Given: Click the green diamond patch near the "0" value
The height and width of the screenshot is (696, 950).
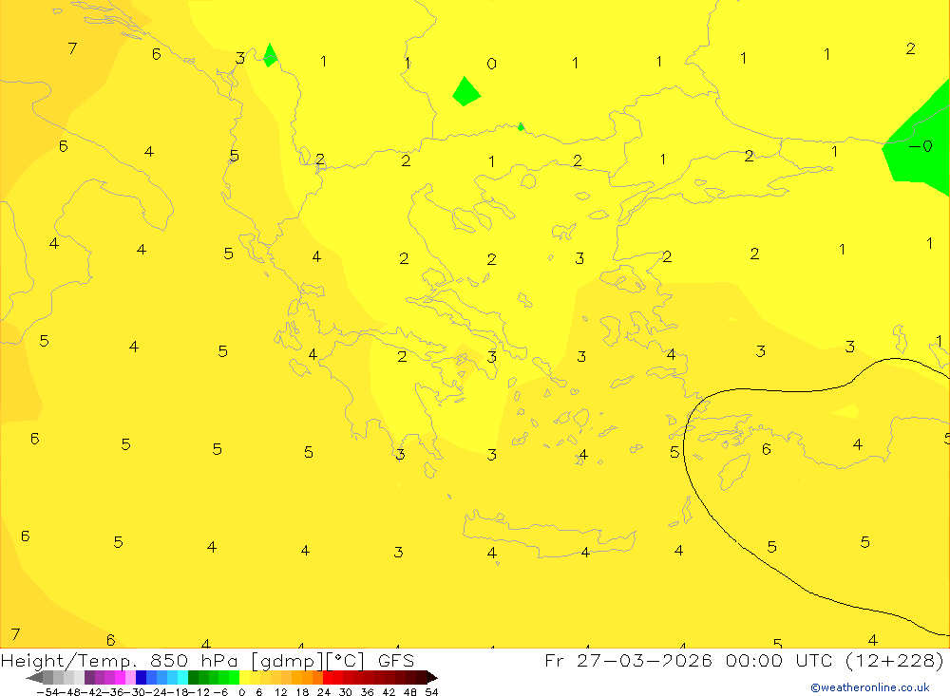Looking at the screenshot, I should 465,91.
